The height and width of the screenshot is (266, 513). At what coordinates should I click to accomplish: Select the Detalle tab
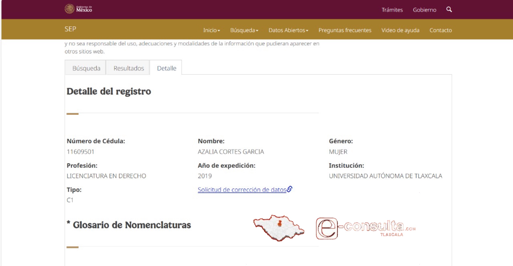(x=167, y=68)
